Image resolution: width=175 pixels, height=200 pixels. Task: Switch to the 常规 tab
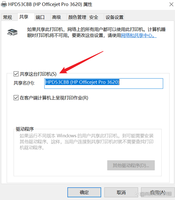tap(8, 17)
